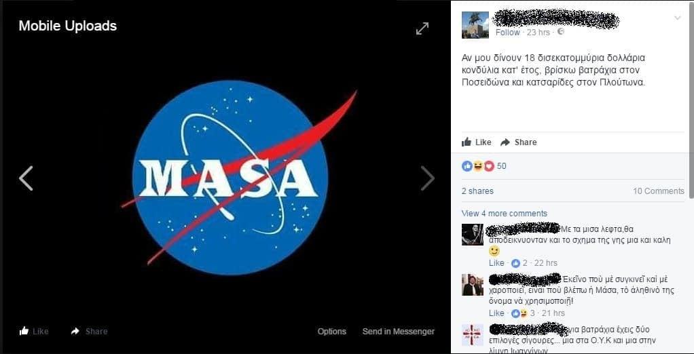Expand photo to fullscreen with arrows icon

tap(422, 28)
